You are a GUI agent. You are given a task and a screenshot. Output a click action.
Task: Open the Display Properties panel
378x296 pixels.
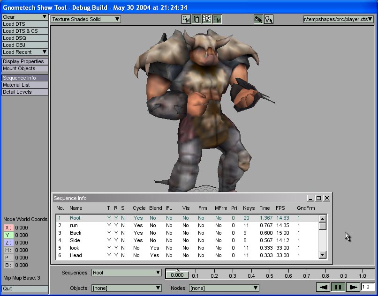coord(25,61)
